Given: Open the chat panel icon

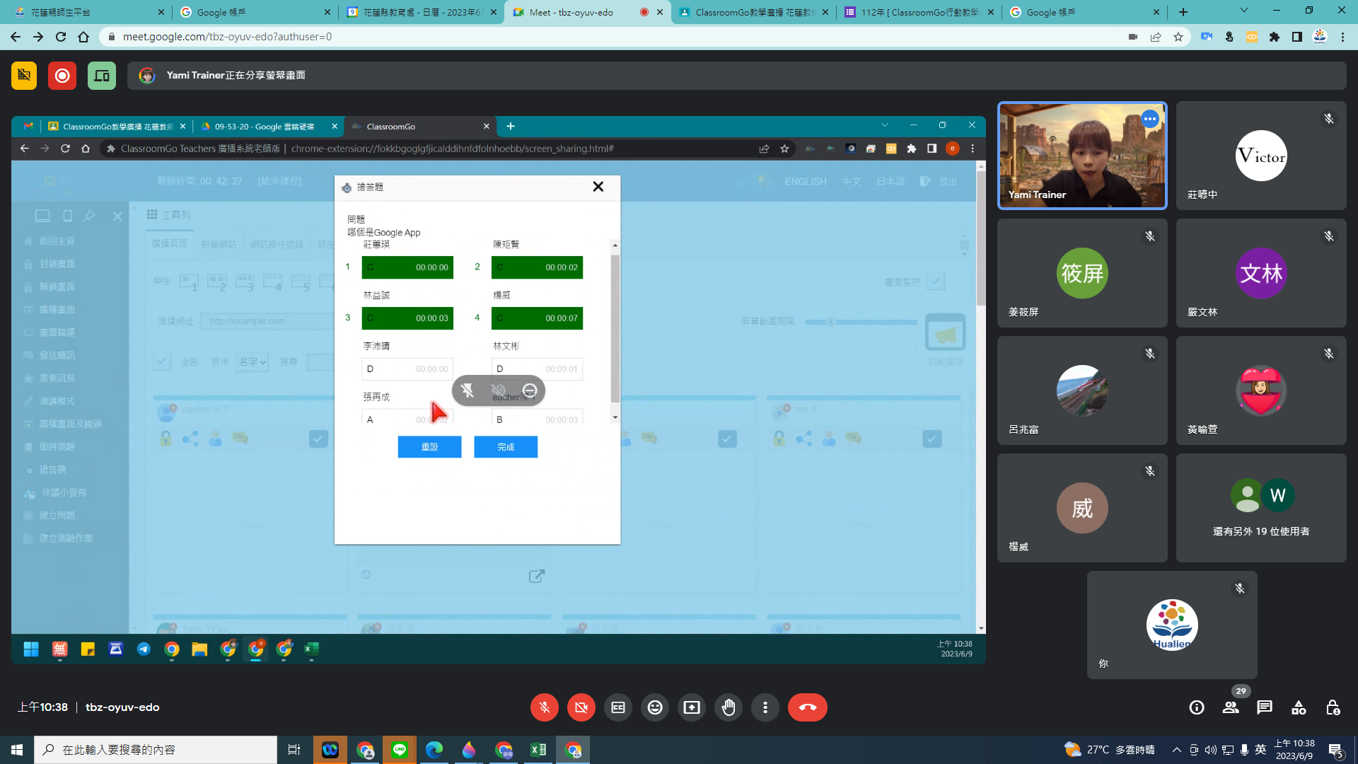Looking at the screenshot, I should click(1265, 707).
